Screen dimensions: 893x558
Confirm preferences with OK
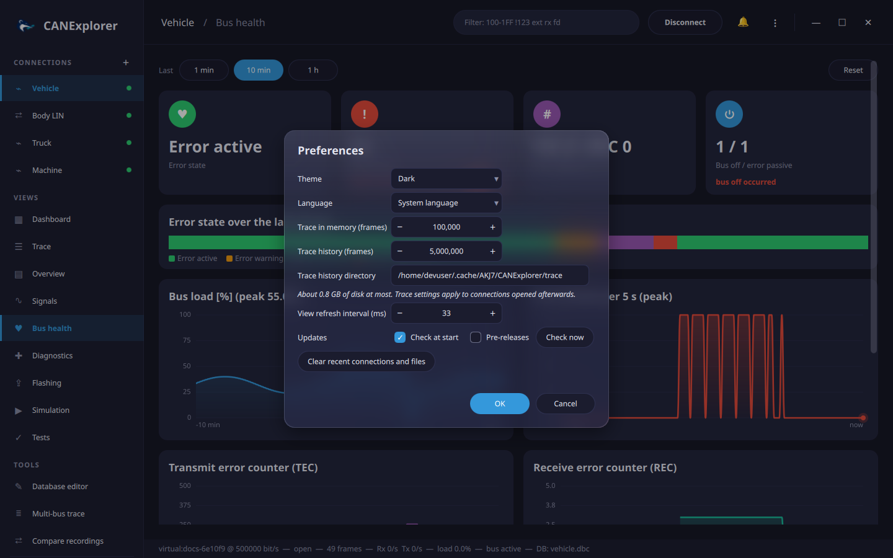click(500, 404)
